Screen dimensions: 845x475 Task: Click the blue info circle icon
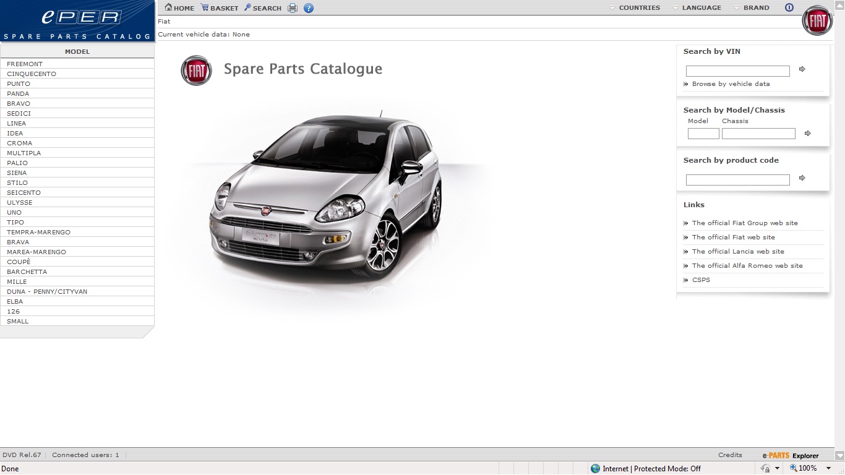(789, 8)
